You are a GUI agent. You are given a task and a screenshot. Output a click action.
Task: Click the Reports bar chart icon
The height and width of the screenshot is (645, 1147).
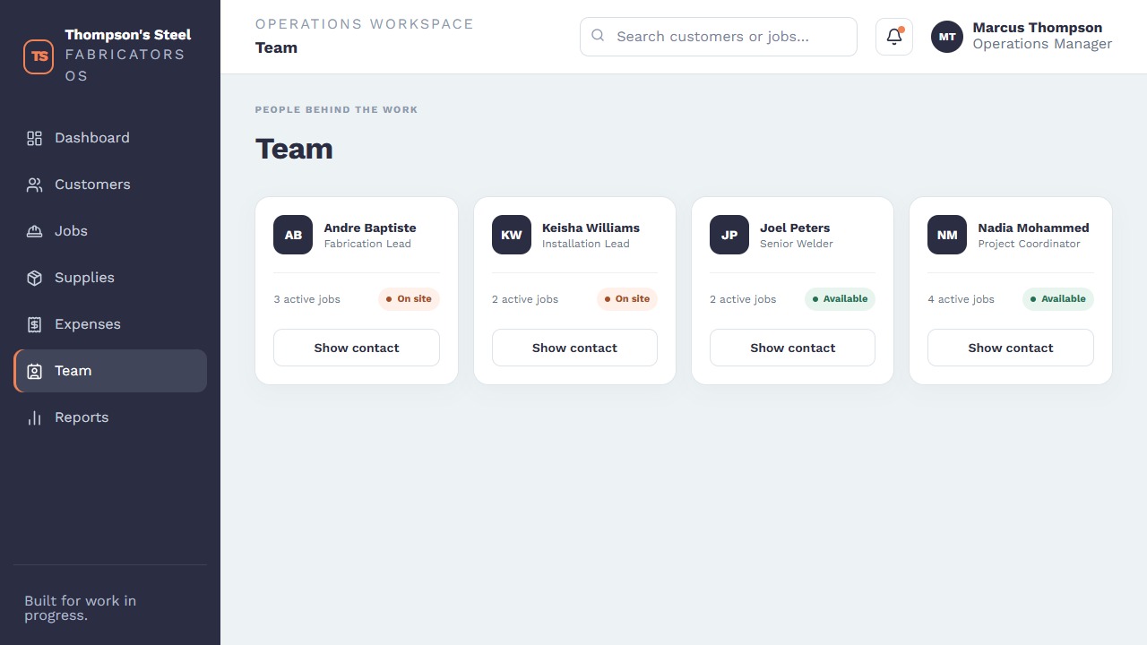tap(34, 417)
